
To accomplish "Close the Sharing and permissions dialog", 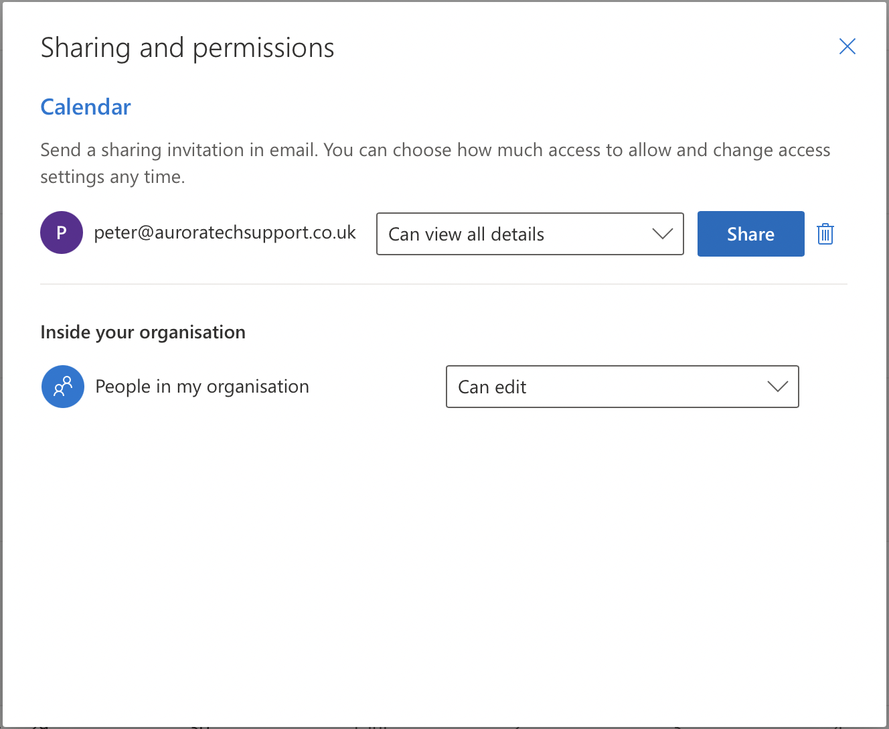I will pos(847,46).
